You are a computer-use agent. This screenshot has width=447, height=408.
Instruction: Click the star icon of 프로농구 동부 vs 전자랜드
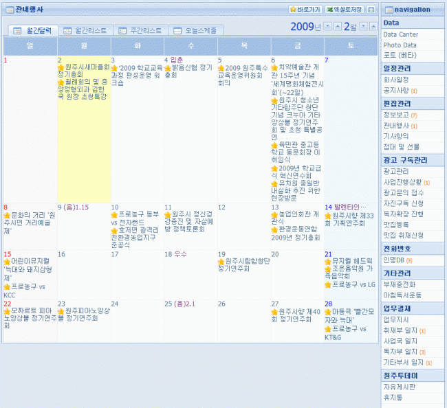pyautogui.click(x=114, y=215)
